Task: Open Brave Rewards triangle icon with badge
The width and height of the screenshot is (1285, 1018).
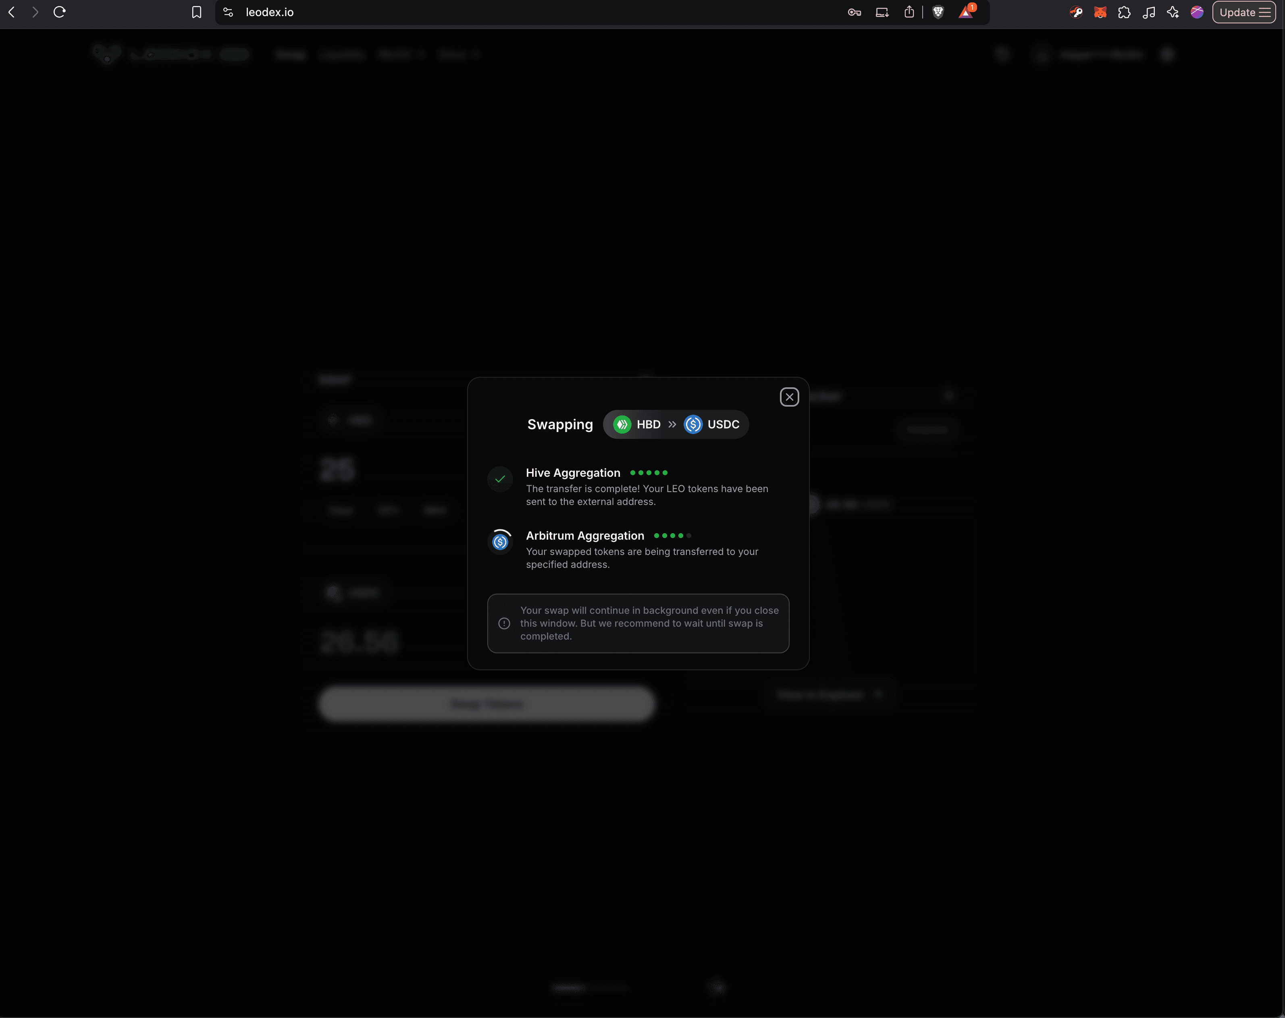Action: point(967,11)
